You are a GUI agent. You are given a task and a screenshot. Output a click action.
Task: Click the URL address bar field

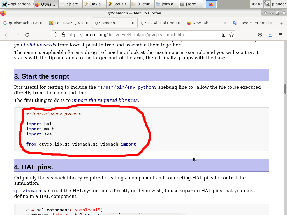click(x=140, y=35)
